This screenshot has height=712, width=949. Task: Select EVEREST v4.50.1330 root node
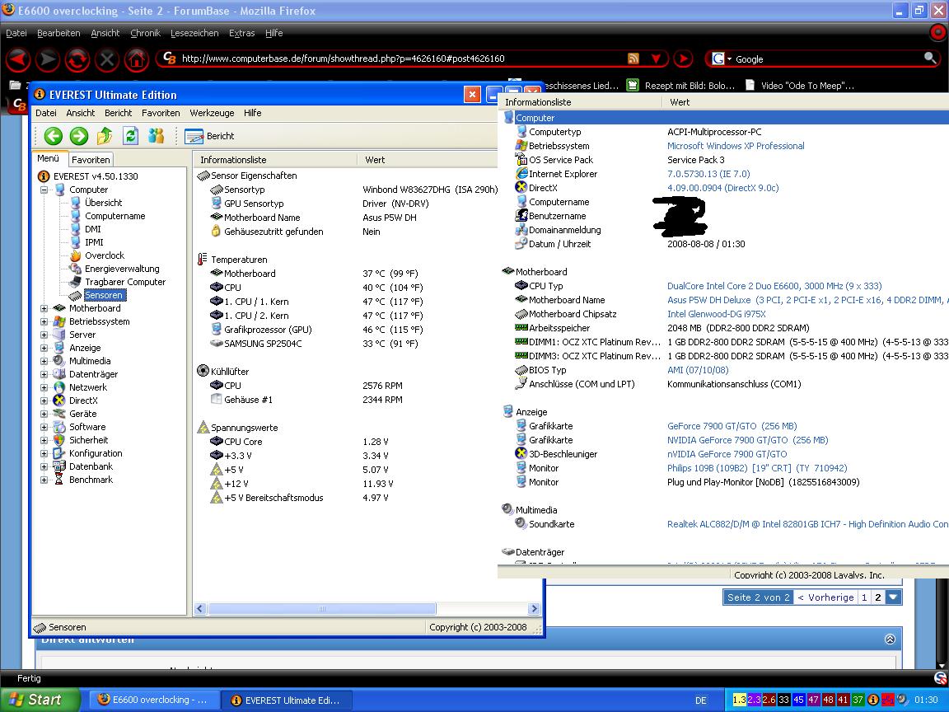(x=96, y=176)
